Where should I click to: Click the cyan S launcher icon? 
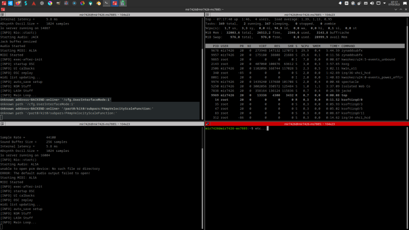26,3
